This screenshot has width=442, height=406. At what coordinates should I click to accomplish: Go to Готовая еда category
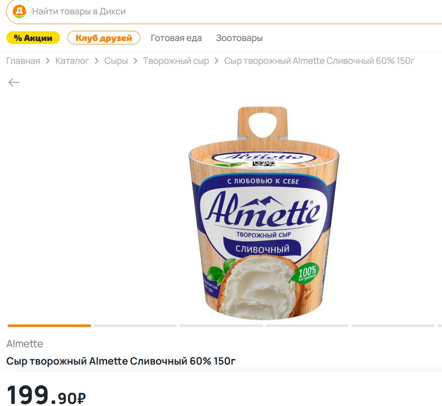coord(176,38)
